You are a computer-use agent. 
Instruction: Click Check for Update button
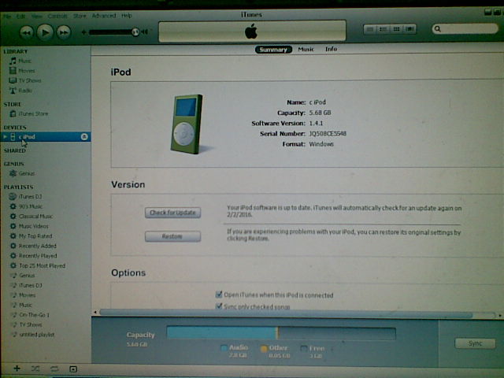[x=172, y=213]
